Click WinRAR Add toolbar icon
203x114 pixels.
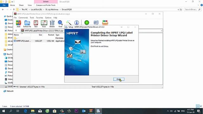[18, 24]
